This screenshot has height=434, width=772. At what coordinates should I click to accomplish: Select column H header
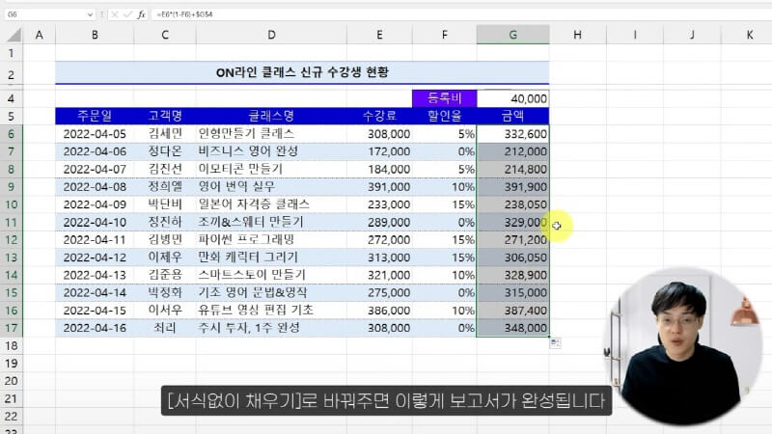coord(577,35)
